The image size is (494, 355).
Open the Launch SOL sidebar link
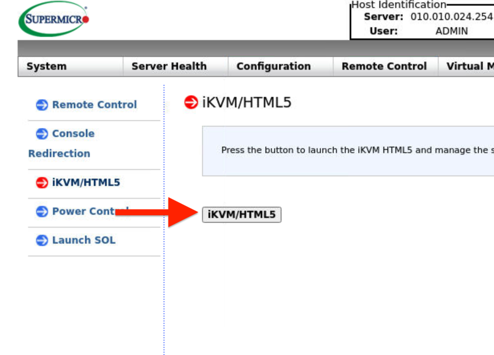pos(83,240)
